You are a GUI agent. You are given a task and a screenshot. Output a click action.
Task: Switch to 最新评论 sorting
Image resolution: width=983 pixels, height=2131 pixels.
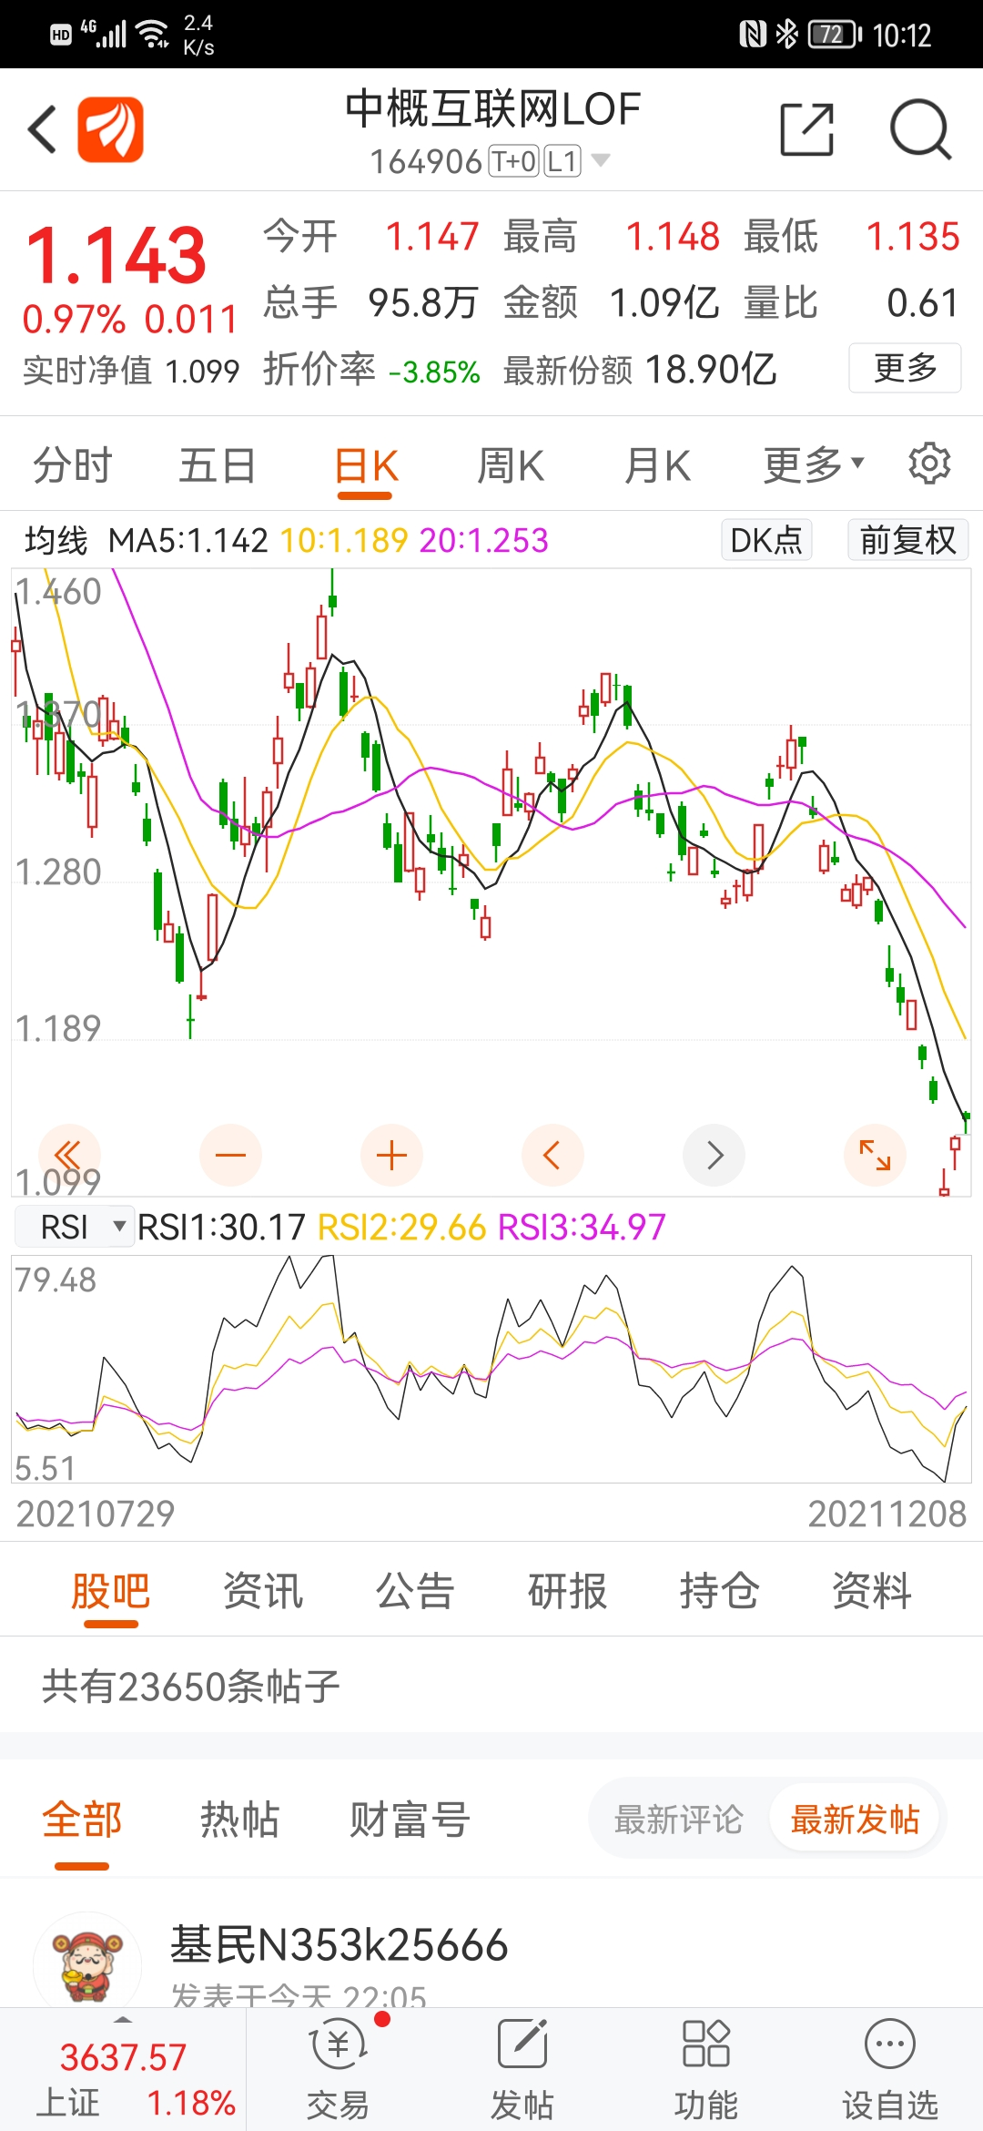point(679,1820)
